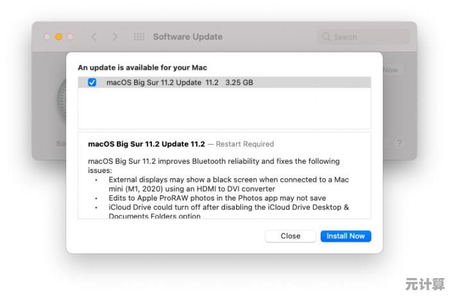
Task: Focus the Search input field
Action: (366, 37)
